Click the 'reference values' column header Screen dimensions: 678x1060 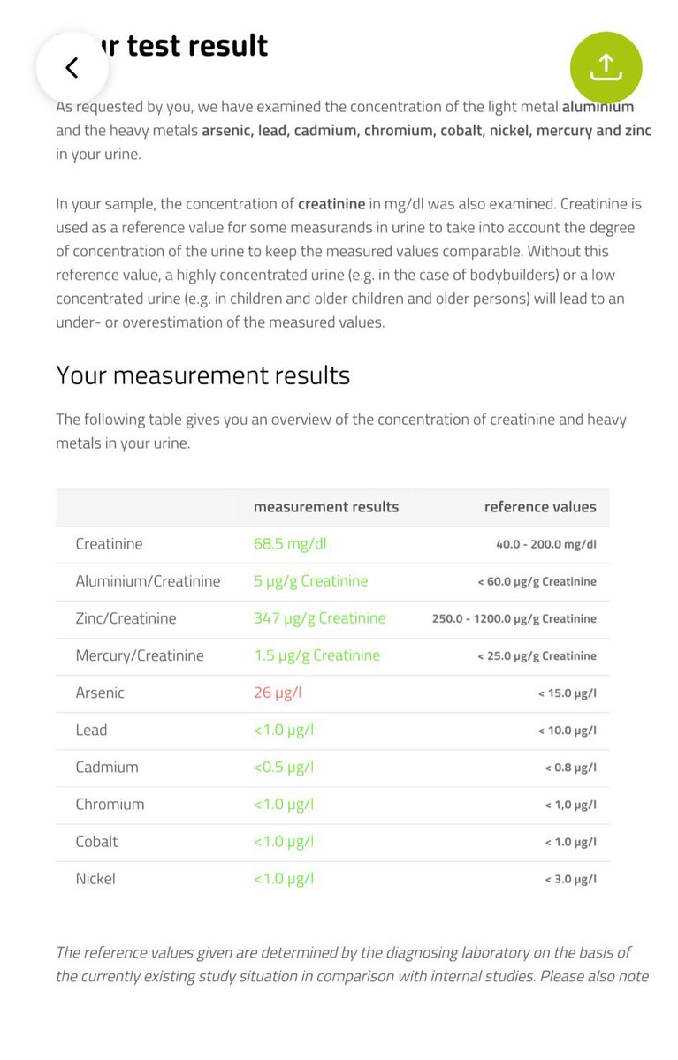click(539, 507)
